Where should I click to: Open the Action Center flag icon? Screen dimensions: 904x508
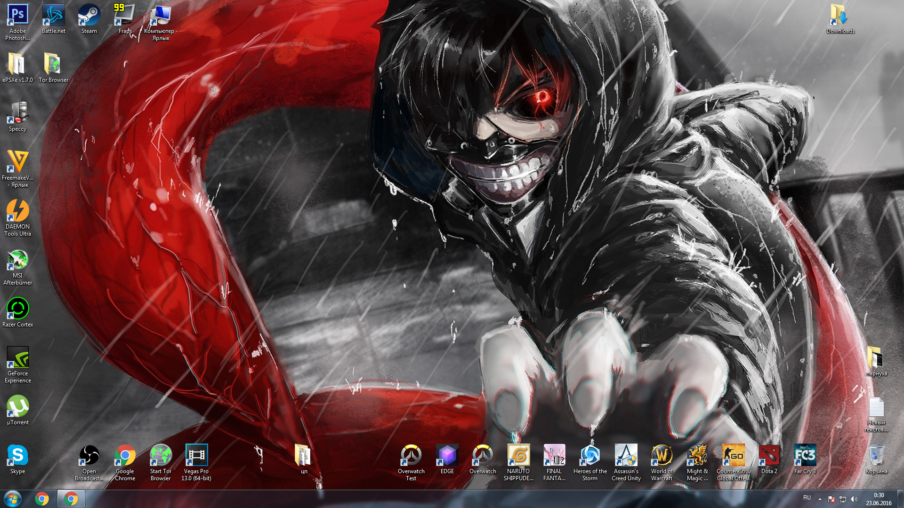[831, 499]
